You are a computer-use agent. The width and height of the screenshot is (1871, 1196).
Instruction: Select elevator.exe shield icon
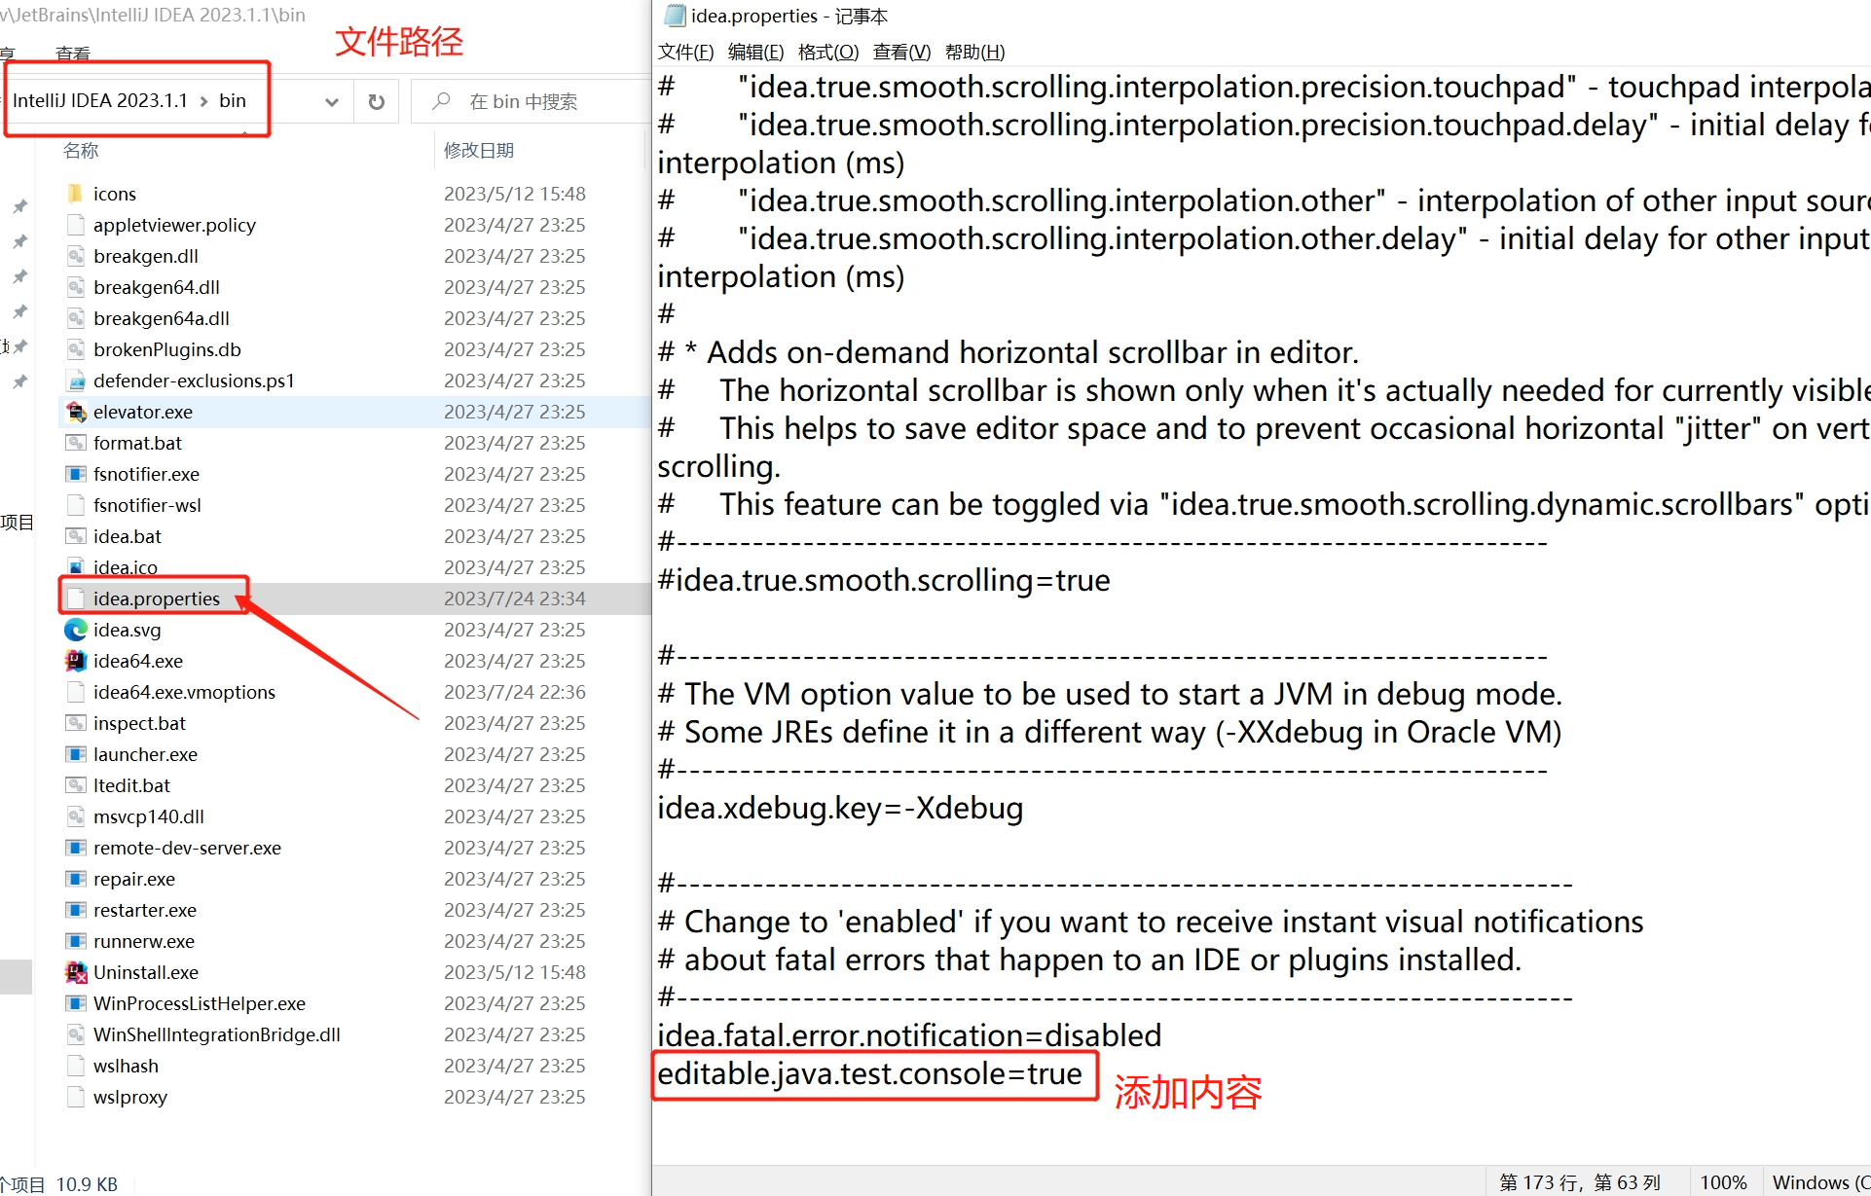click(76, 412)
